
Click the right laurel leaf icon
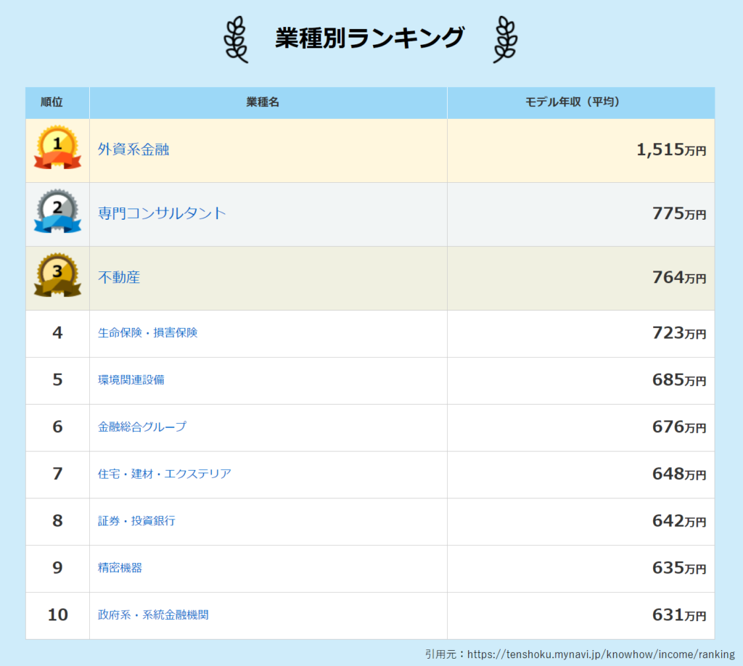pos(505,40)
